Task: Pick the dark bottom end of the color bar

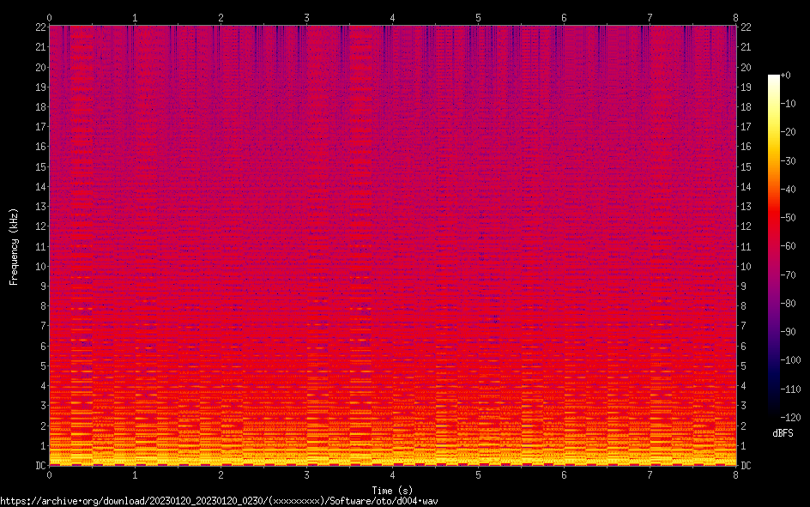Action: click(774, 415)
